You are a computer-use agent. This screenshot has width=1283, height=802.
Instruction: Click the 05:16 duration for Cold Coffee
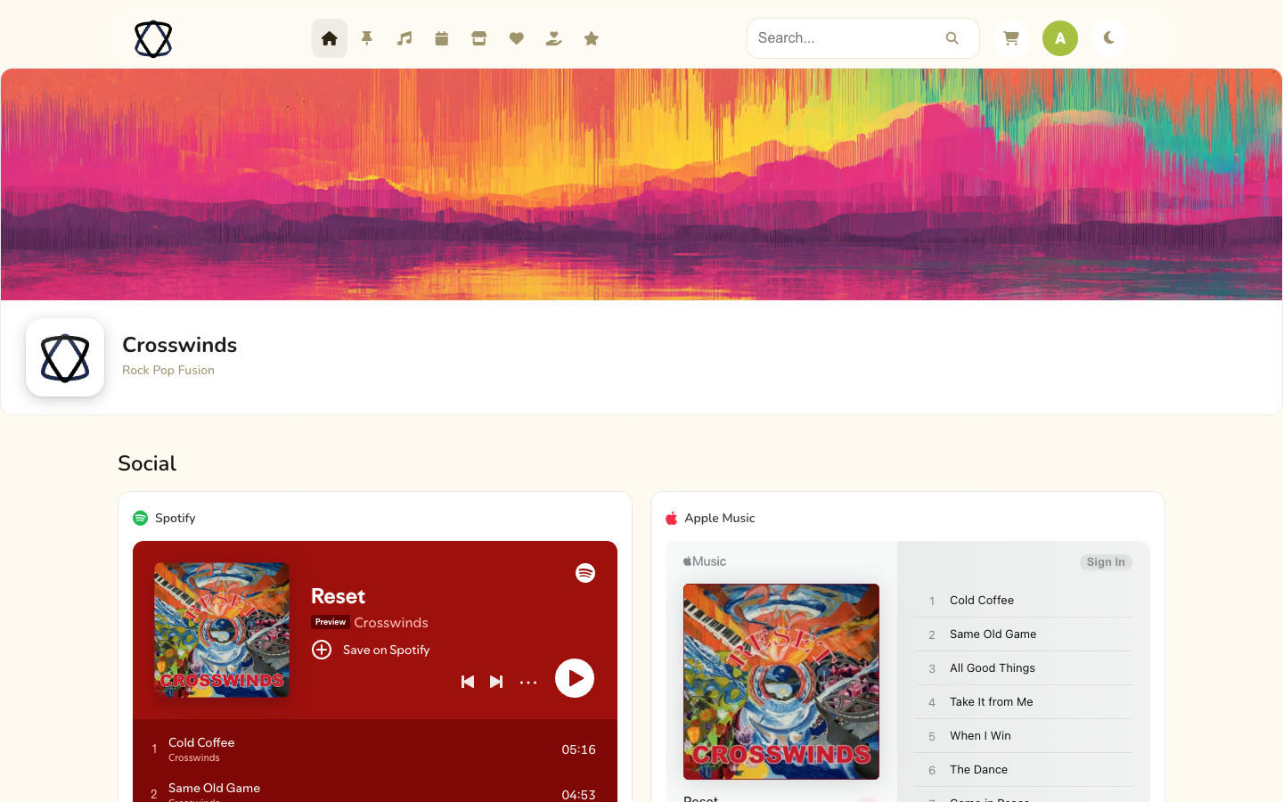578,749
